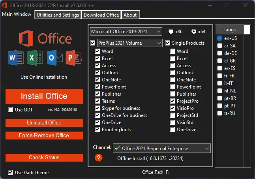The width and height of the screenshot is (255, 179).
Task: Check Access under Single Products
Action: coord(172,66)
